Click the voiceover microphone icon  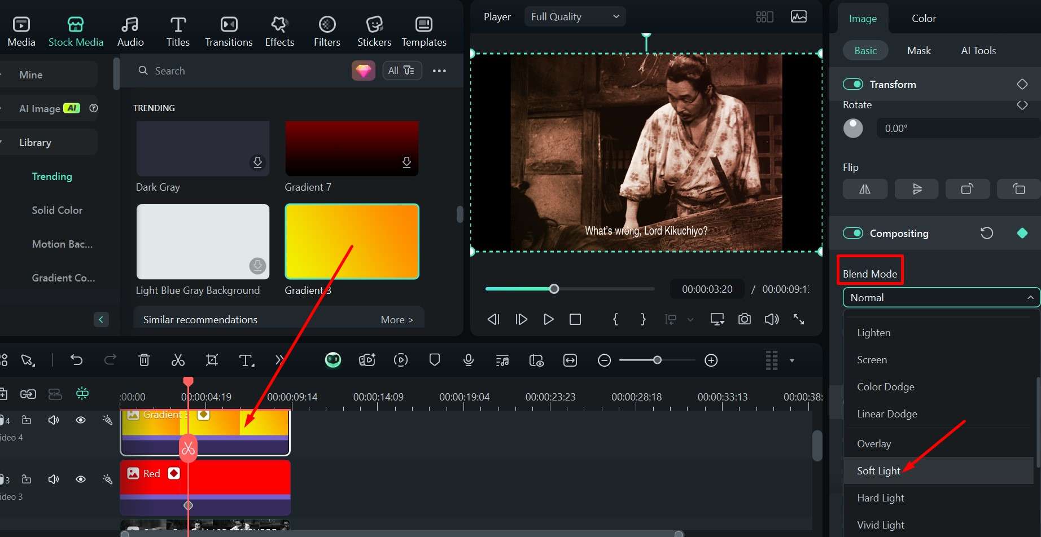coord(468,360)
